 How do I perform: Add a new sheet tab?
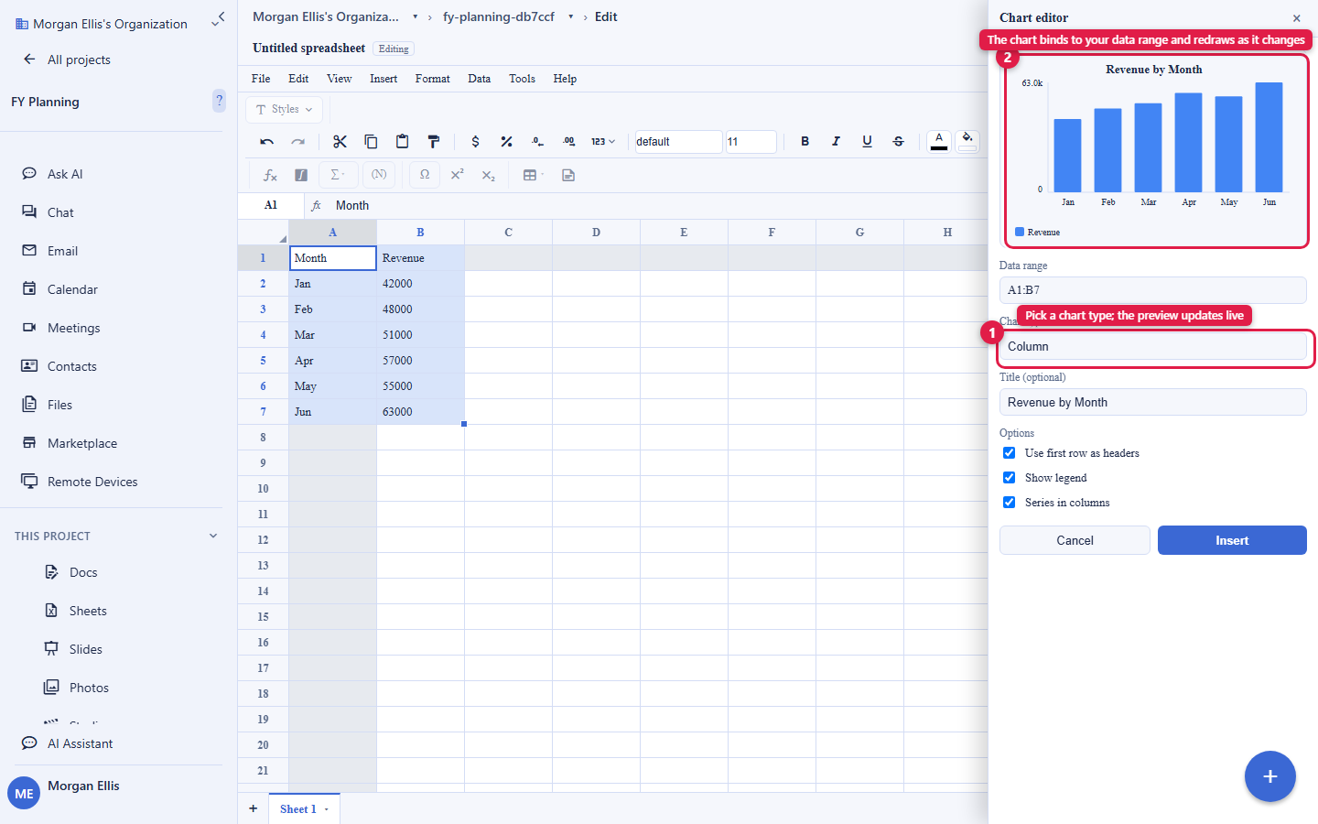click(254, 809)
